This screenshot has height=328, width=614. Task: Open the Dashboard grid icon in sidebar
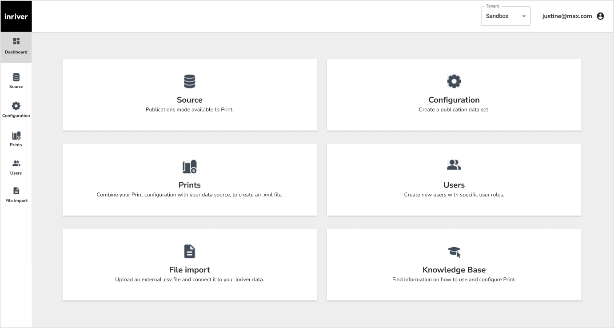pos(16,41)
